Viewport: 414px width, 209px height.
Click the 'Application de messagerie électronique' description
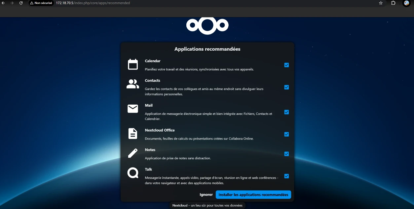208,116
